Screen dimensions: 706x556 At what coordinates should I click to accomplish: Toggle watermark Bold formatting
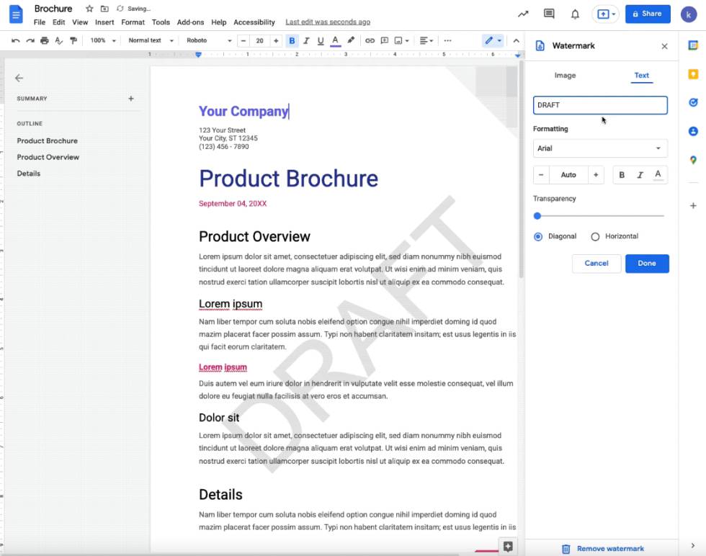click(x=622, y=175)
